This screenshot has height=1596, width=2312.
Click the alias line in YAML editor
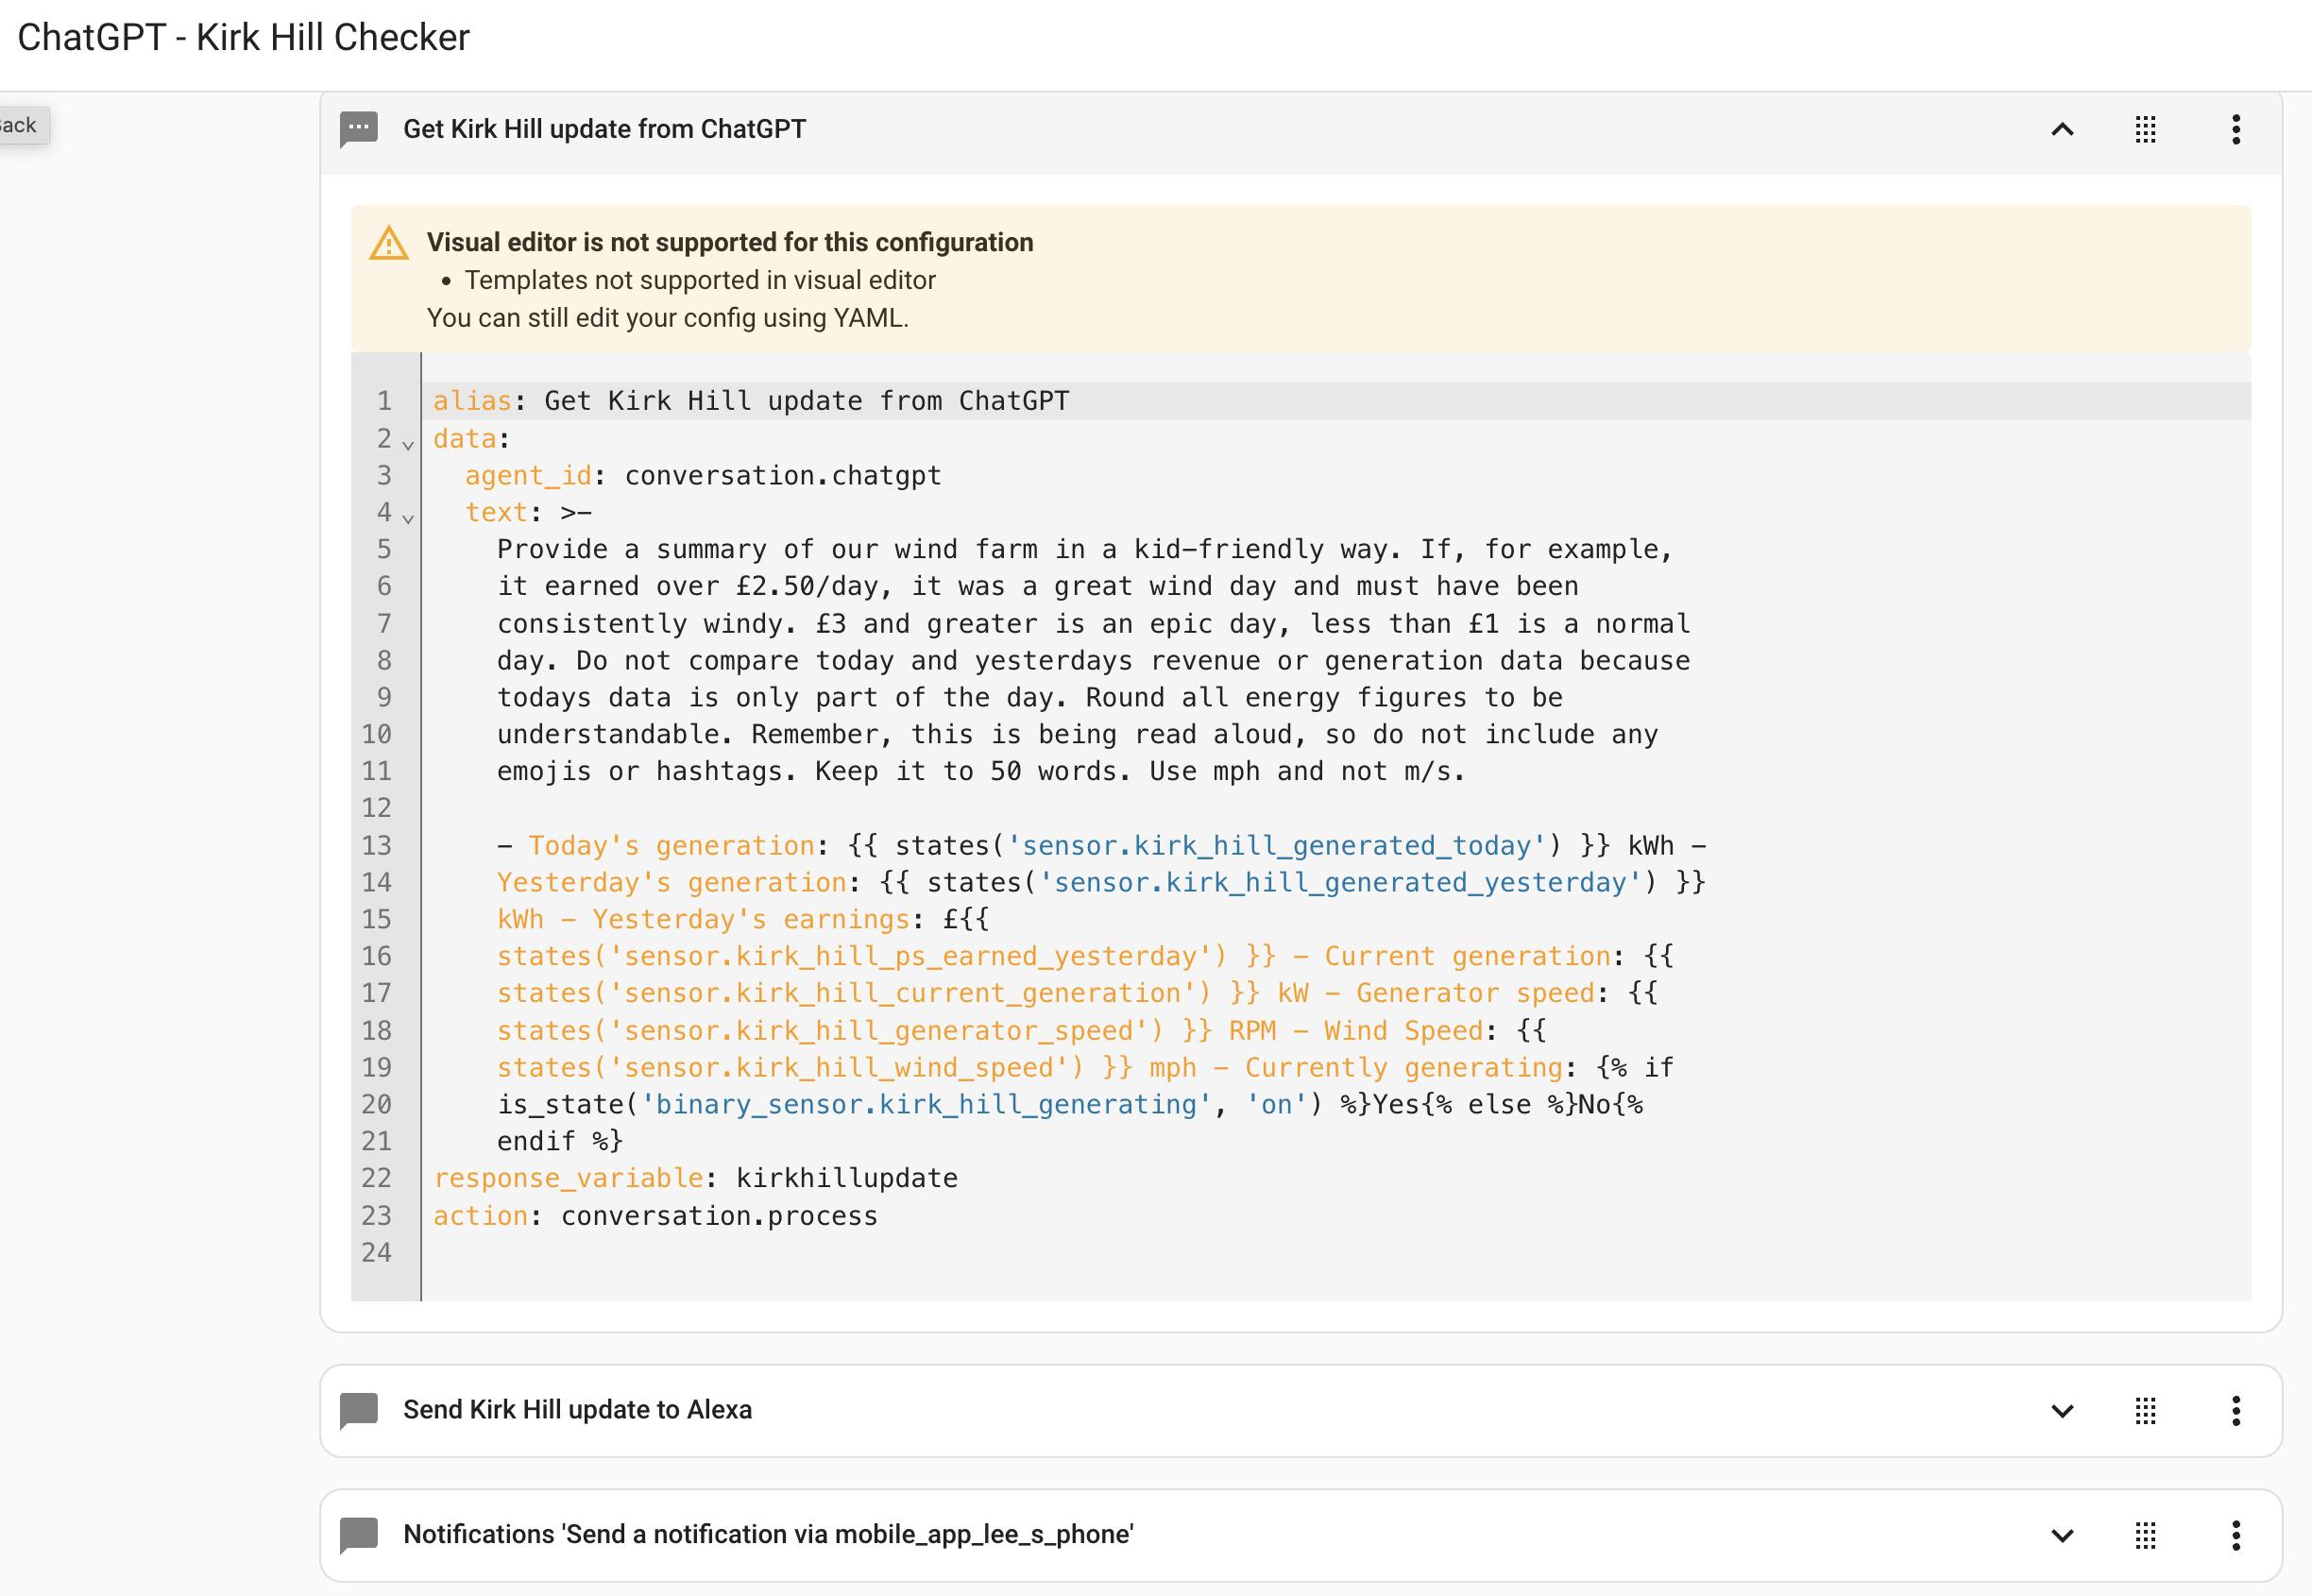[x=750, y=401]
